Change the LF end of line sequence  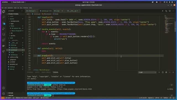point(161,98)
